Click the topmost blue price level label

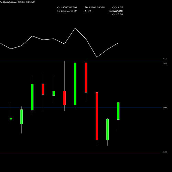(x=165, y=59)
